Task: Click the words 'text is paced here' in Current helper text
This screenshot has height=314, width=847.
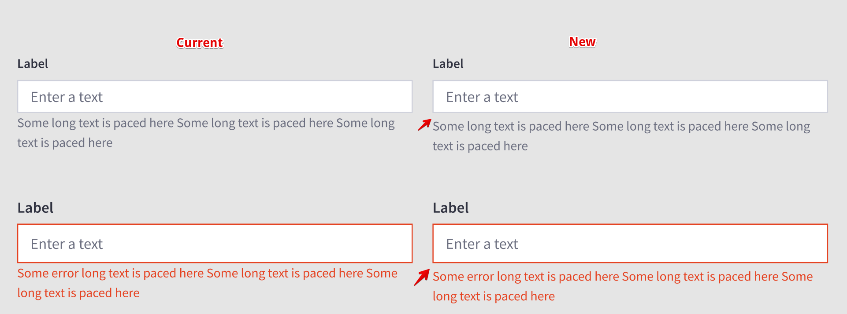Action: (64, 142)
